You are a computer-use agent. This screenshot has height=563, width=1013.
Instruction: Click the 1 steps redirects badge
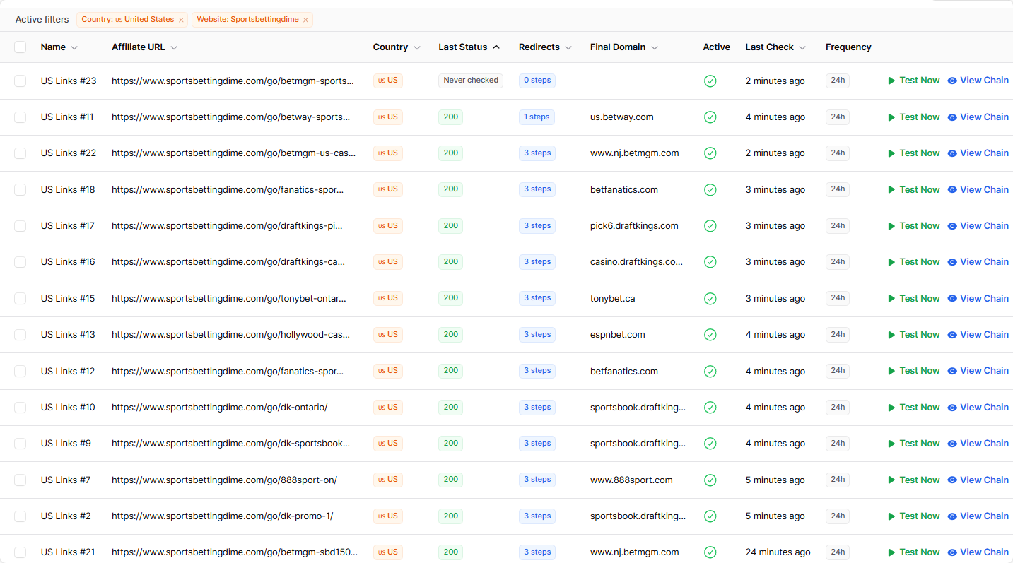click(x=537, y=117)
